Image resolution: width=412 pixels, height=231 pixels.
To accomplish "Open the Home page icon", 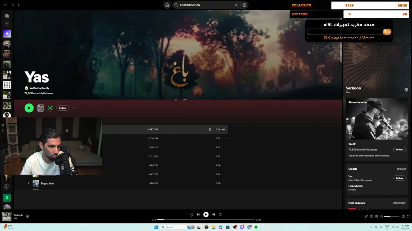I will pyautogui.click(x=167, y=5).
